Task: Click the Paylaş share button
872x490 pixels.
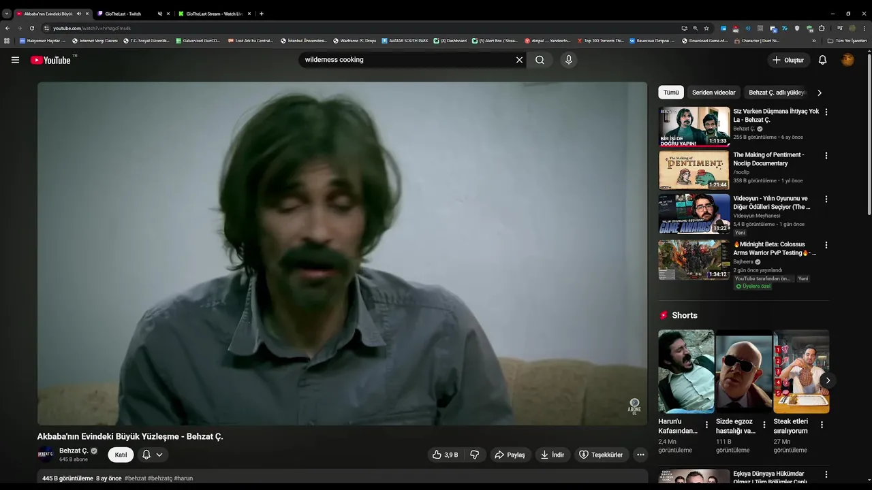Action: tap(510, 455)
